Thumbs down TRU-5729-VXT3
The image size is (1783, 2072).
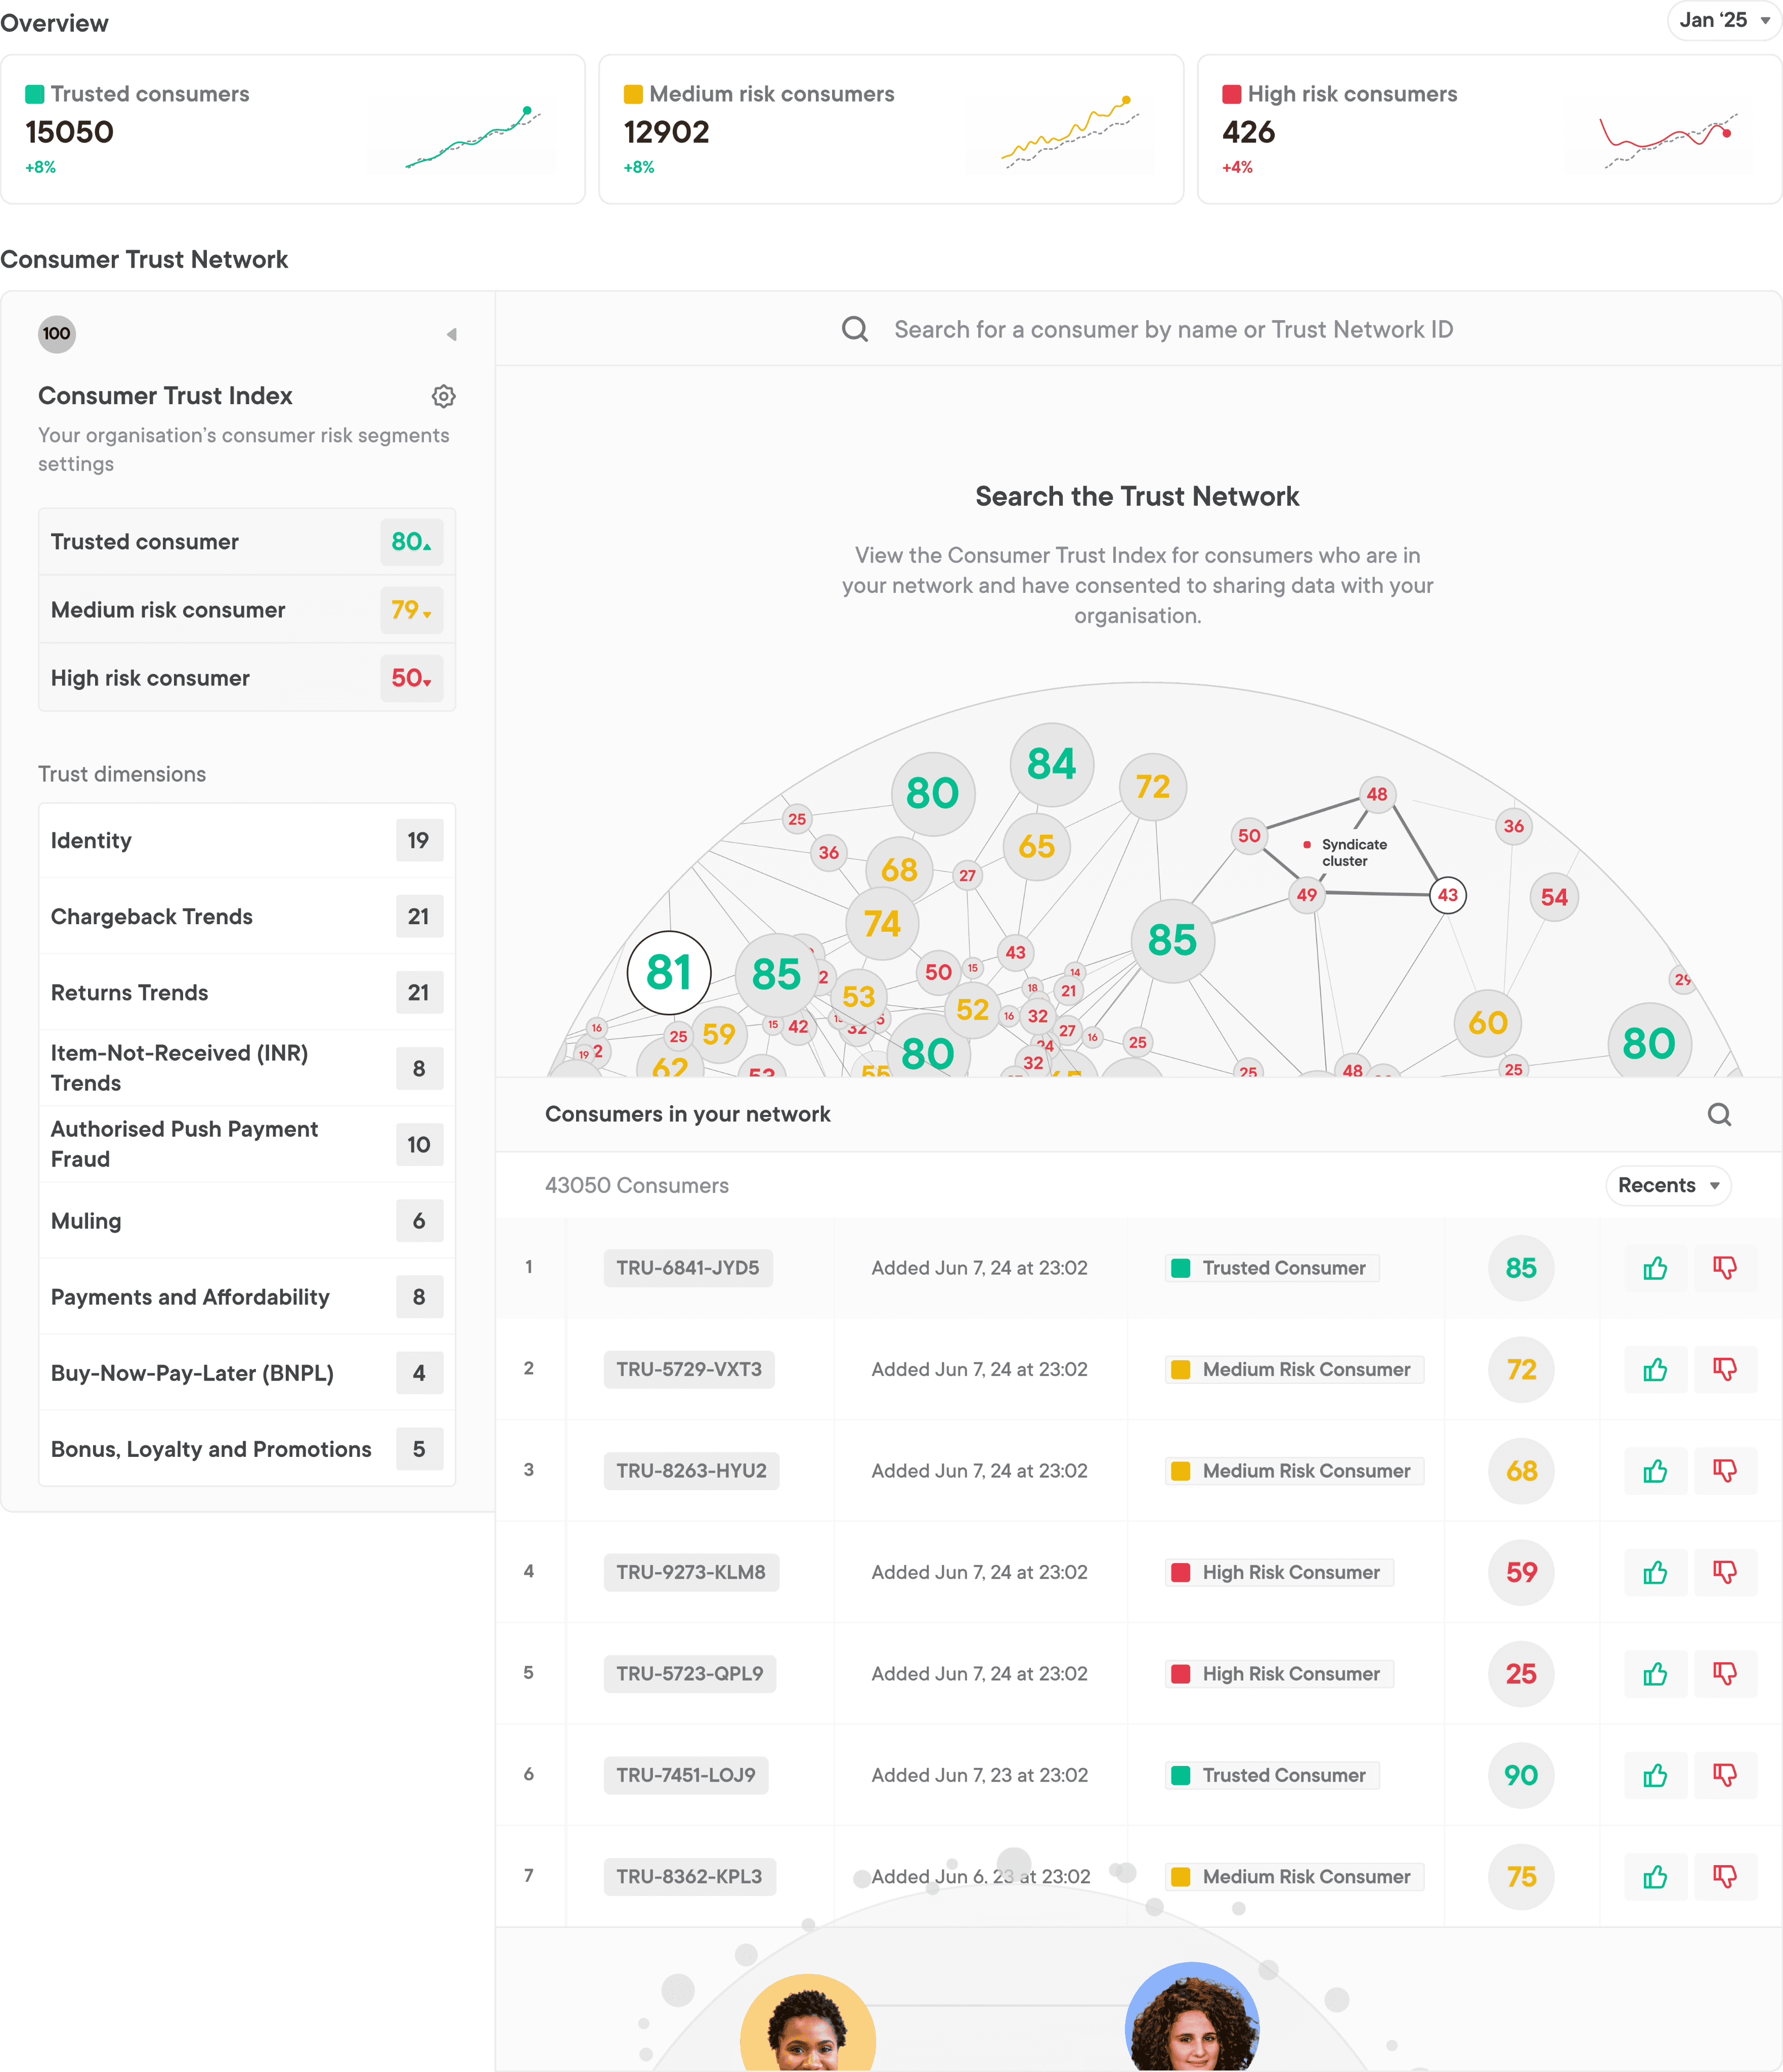(x=1725, y=1369)
